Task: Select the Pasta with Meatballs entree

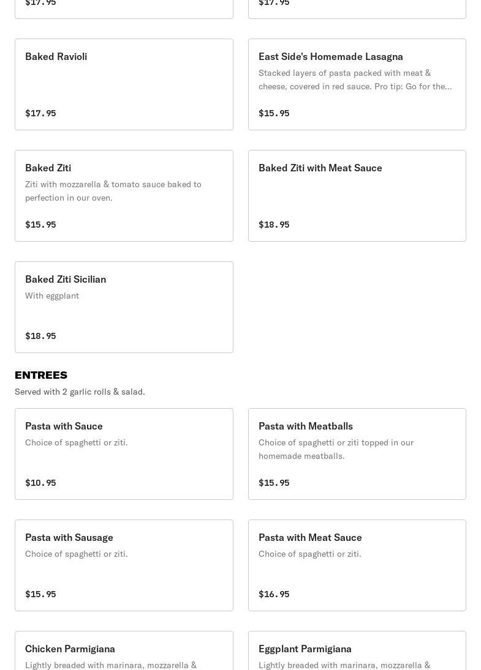Action: pyautogui.click(x=357, y=454)
